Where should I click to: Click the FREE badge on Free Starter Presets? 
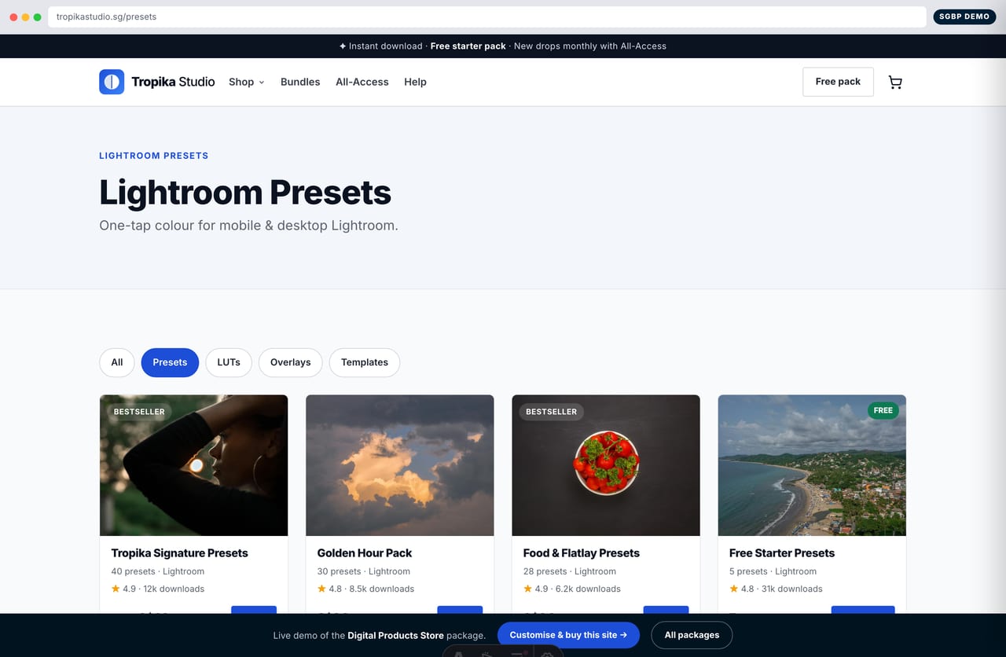(x=883, y=410)
